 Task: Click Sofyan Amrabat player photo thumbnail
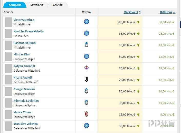click(x=9, y=68)
